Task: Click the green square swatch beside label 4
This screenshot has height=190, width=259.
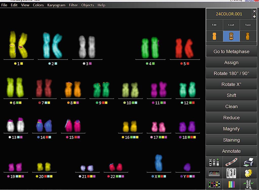Action: point(153,63)
